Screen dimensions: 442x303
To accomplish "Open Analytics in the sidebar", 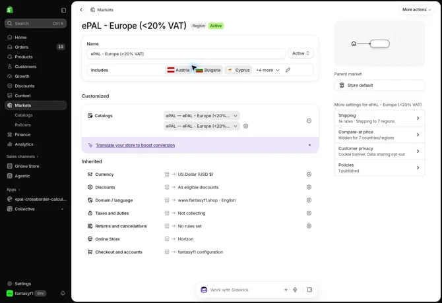I will [36, 144].
